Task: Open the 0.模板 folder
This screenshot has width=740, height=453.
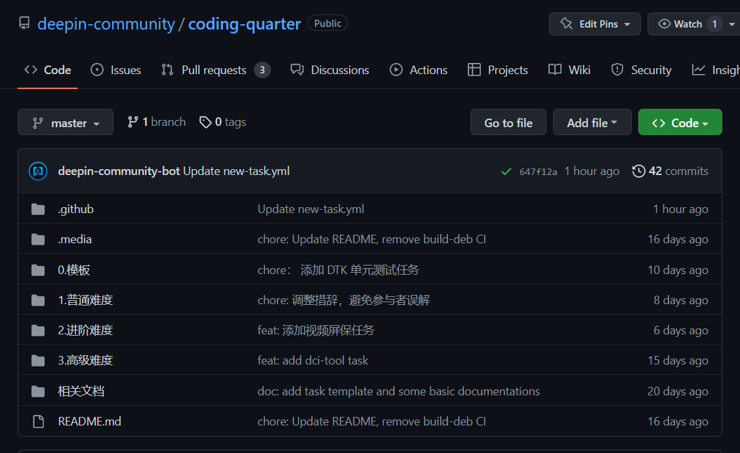Action: [74, 270]
